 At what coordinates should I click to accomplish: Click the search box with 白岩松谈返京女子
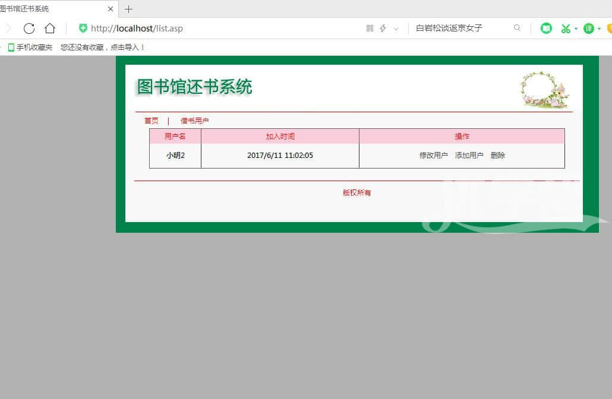tap(458, 28)
